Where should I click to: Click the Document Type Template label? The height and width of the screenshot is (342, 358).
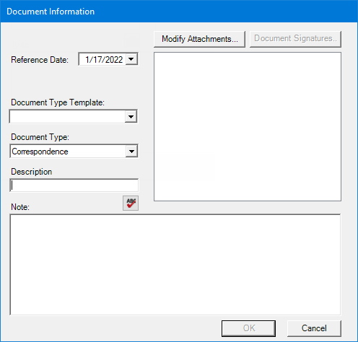tap(58, 102)
